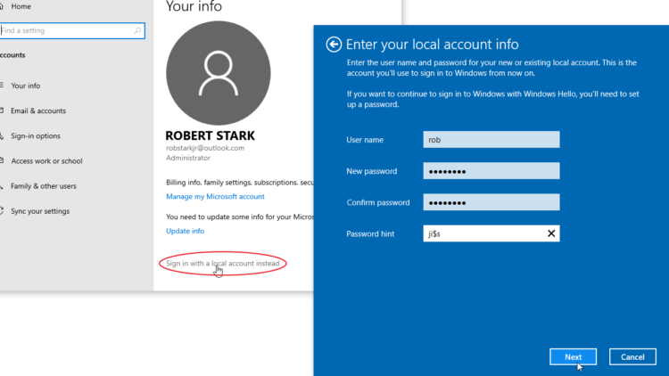Clear the password hint with X icon

[551, 233]
